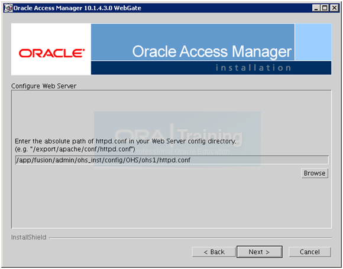Minimize the WebGate installer window
343x269 pixels.
tap(316, 8)
